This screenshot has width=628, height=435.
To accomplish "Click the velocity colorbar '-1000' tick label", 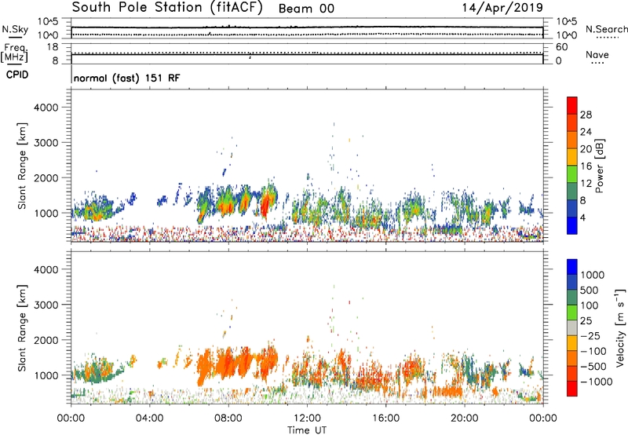I will pos(596,382).
